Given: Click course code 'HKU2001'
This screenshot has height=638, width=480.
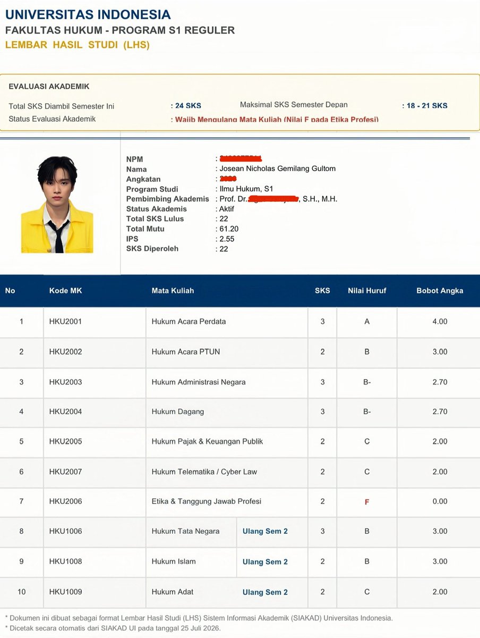Looking at the screenshot, I should (x=66, y=322).
